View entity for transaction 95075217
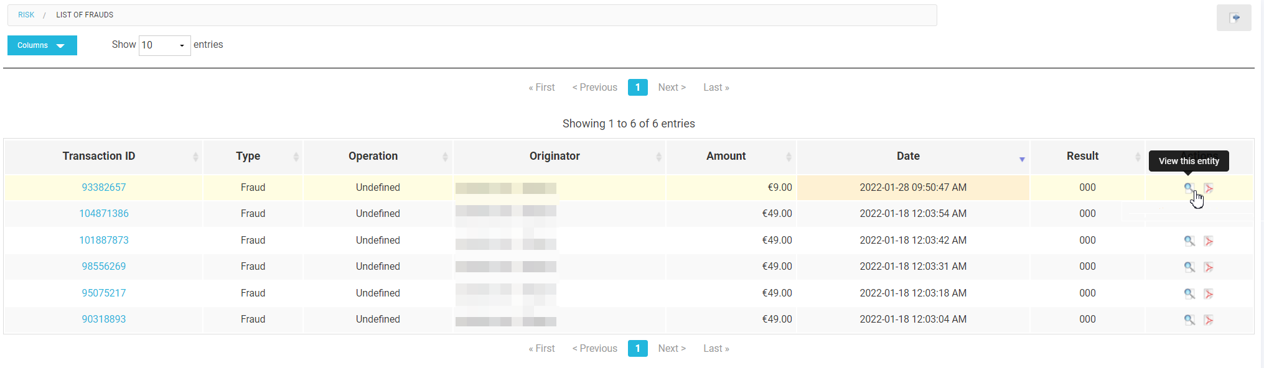1264x368 pixels. (x=1189, y=293)
